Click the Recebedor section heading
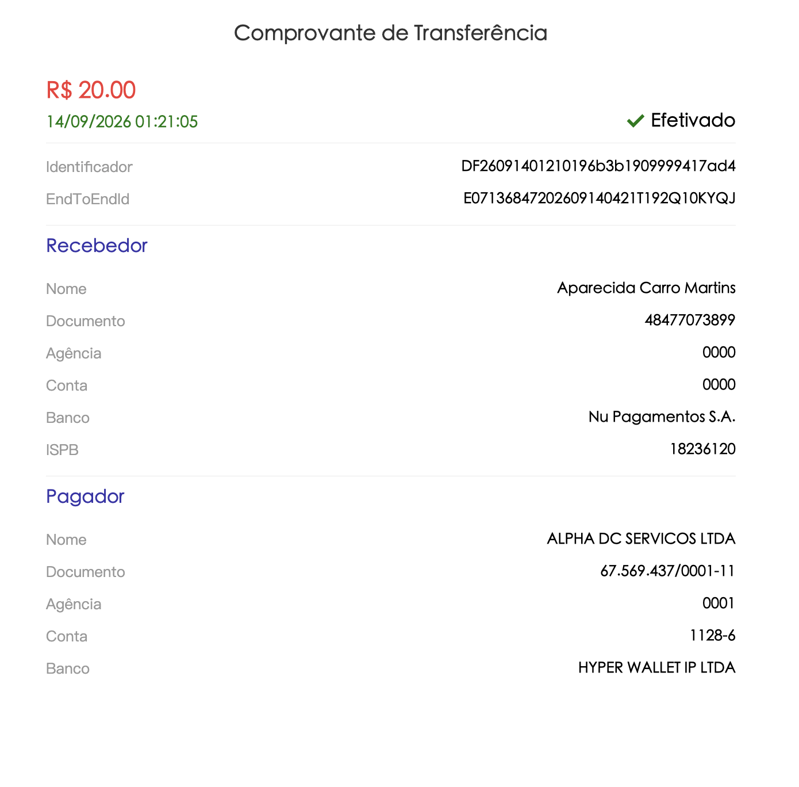799x787 pixels. (97, 246)
